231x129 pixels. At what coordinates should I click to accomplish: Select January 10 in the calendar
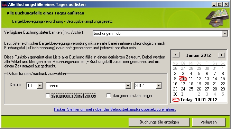(x=183, y=79)
